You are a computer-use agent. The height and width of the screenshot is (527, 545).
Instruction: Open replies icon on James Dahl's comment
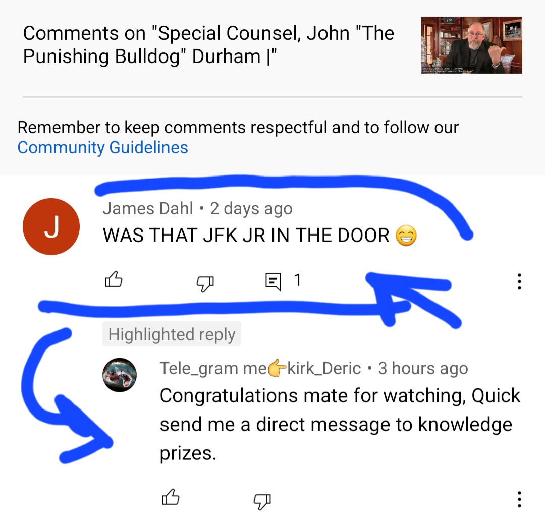pyautogui.click(x=273, y=282)
